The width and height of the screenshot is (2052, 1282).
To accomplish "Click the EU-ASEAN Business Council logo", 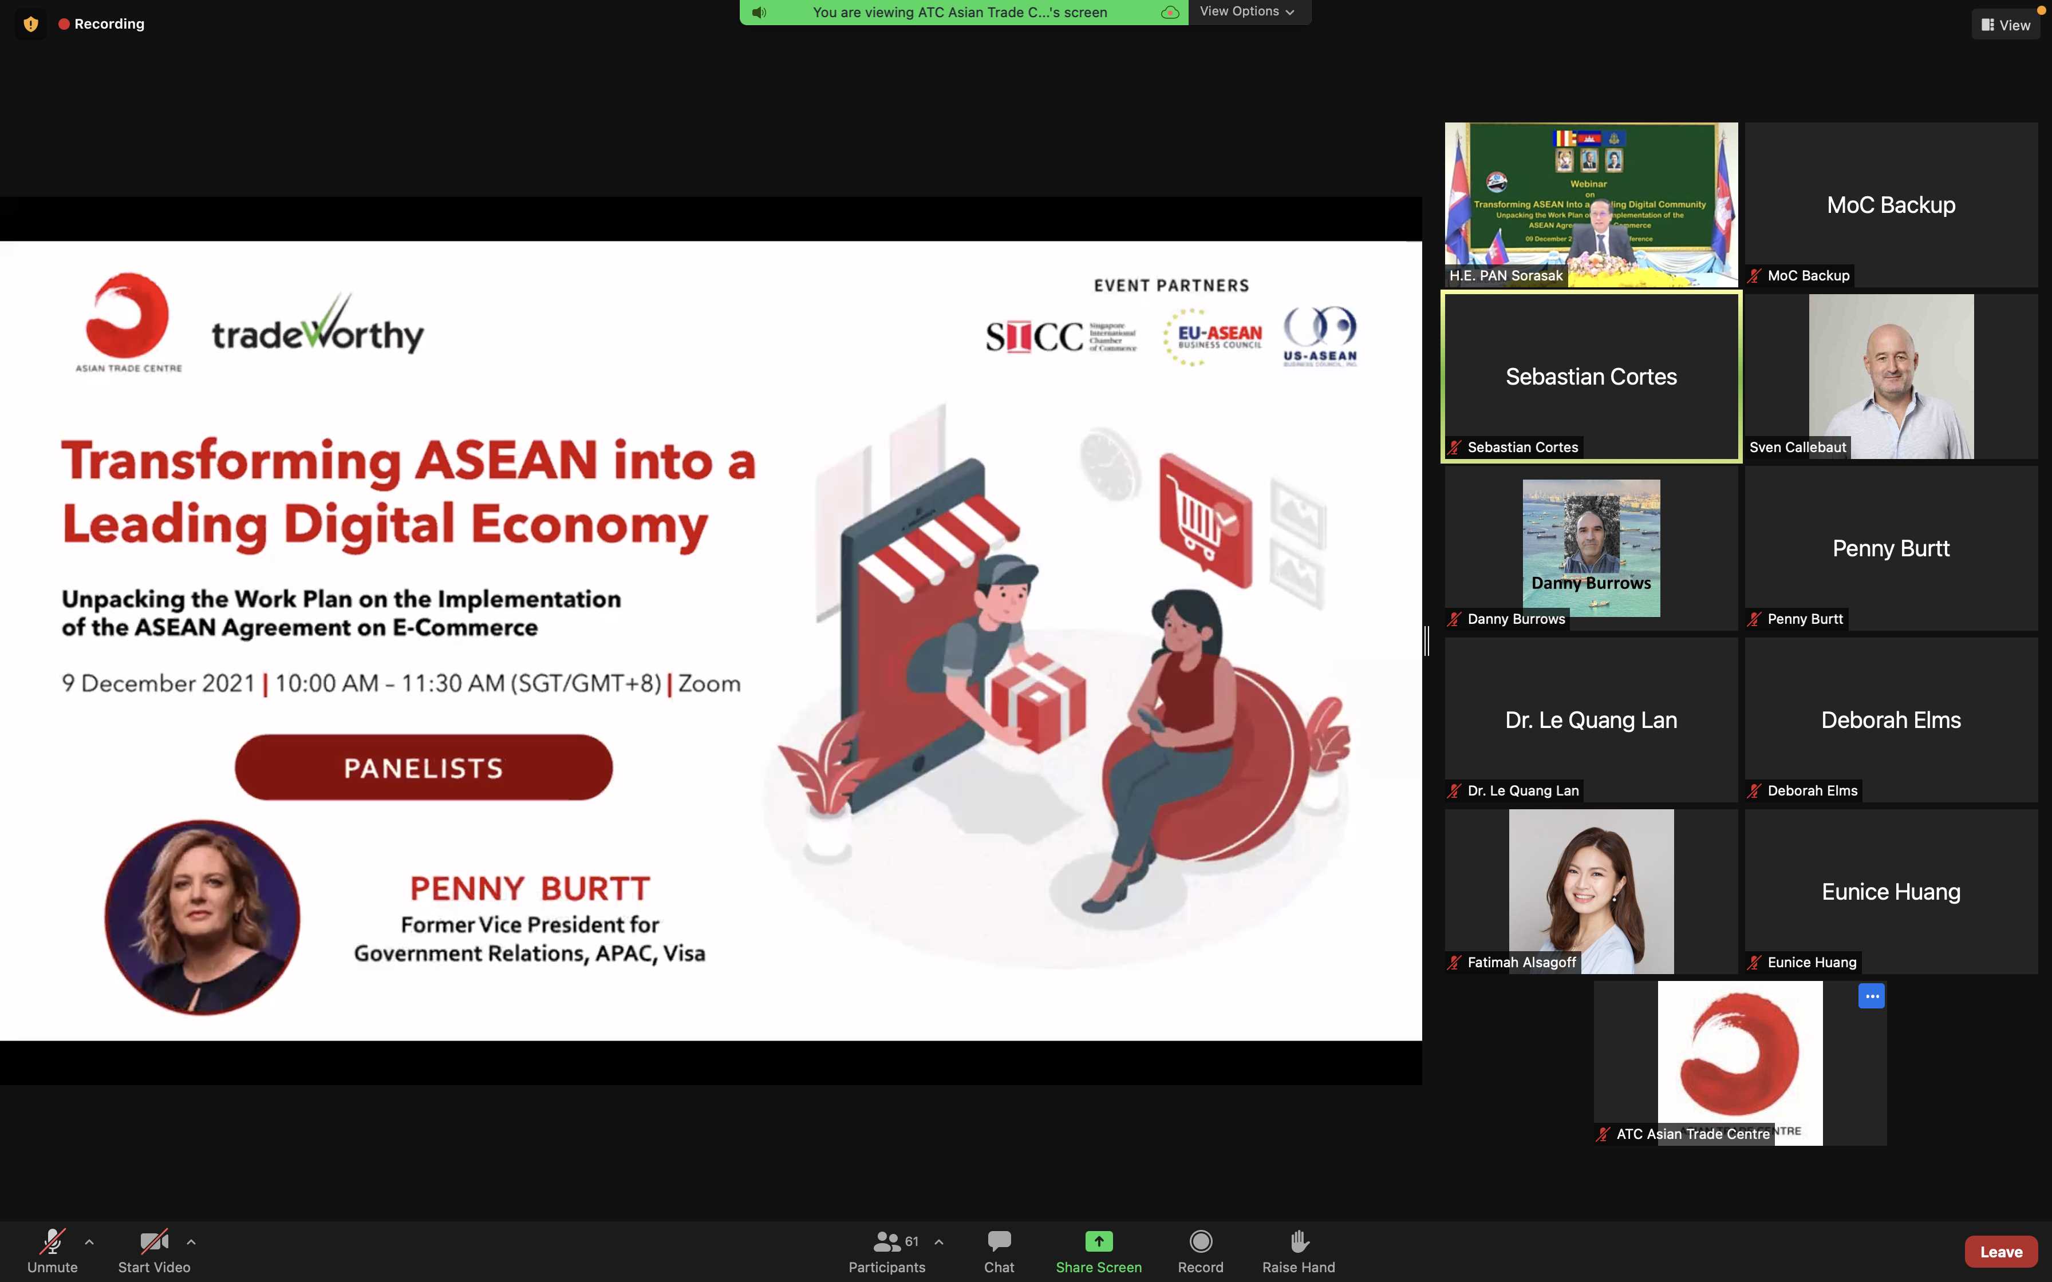I will click(x=1213, y=337).
